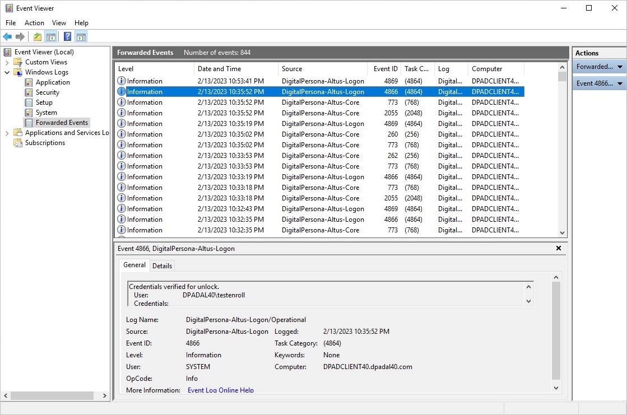
Task: Click the Up One Level folder icon
Action: point(37,37)
